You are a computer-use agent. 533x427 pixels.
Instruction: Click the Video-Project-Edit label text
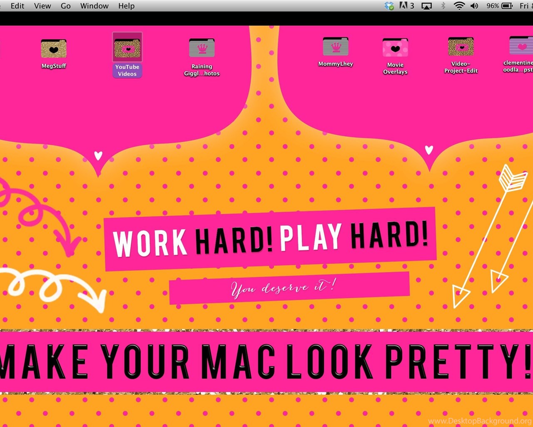click(x=461, y=68)
